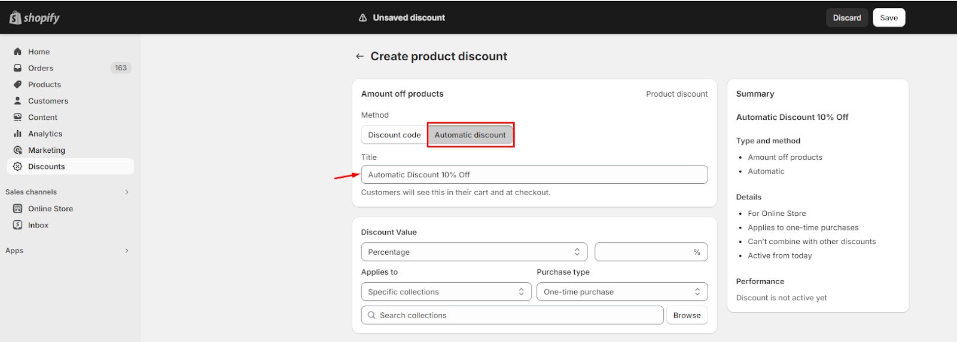Image resolution: width=957 pixels, height=342 pixels.
Task: Expand the Sales channels chevron
Action: click(x=127, y=192)
